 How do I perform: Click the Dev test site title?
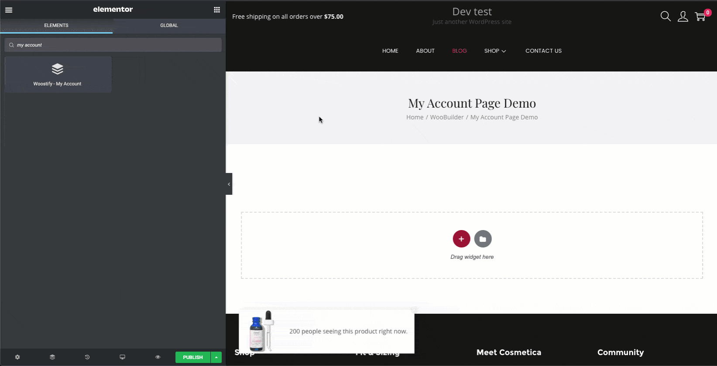pyautogui.click(x=472, y=12)
